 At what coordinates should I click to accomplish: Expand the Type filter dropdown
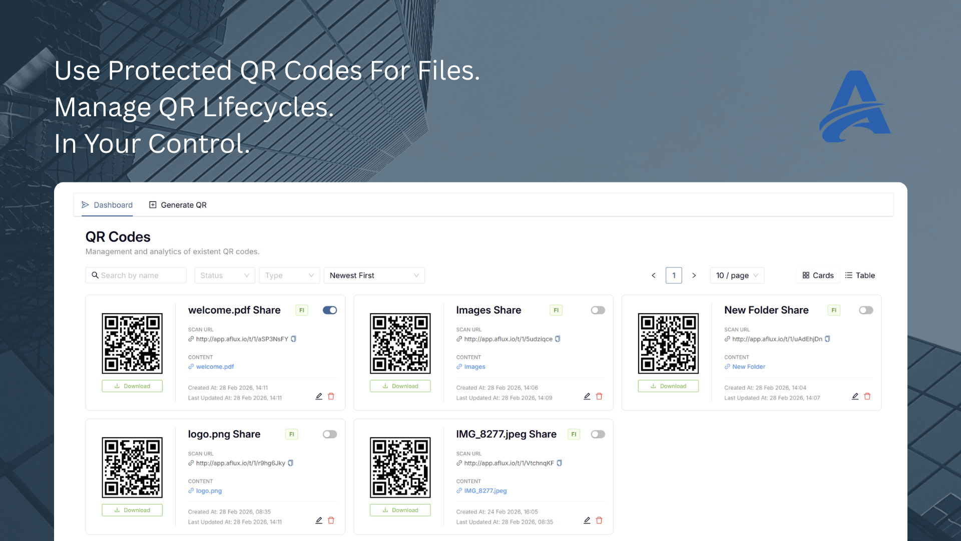click(x=289, y=276)
